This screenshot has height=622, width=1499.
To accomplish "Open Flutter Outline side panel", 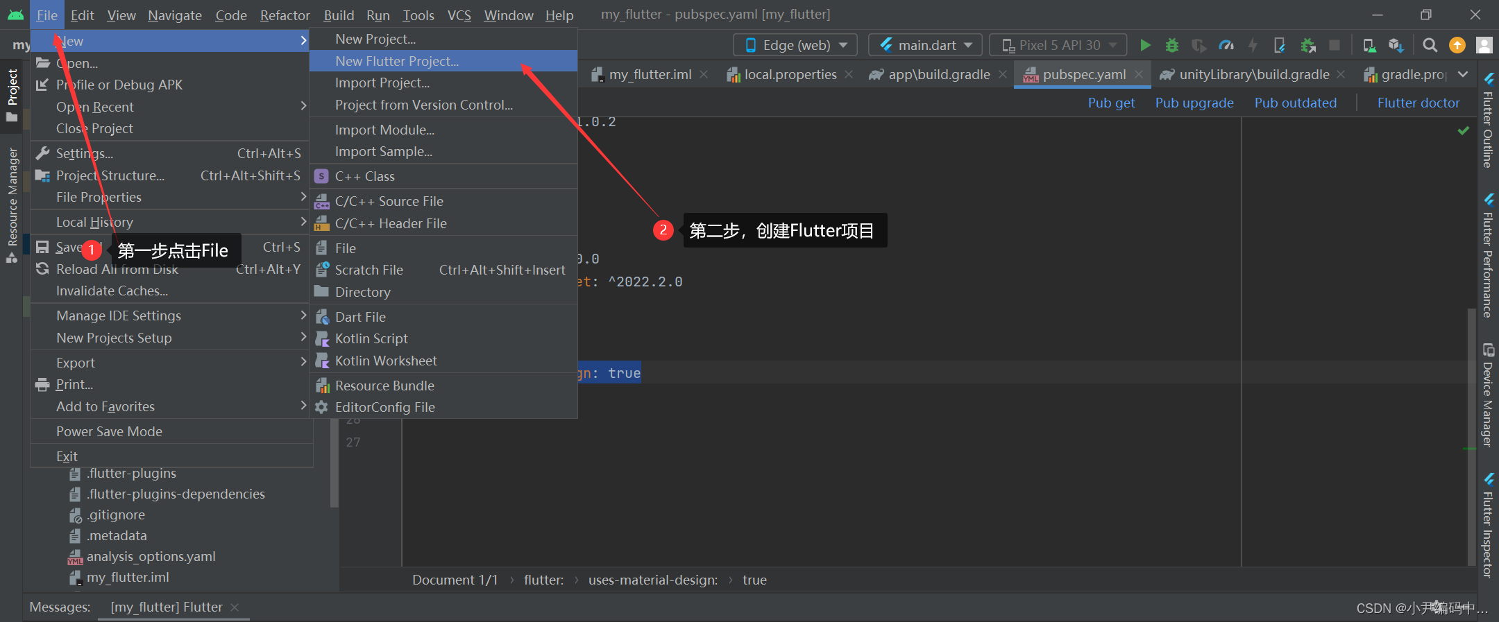I will (x=1489, y=119).
